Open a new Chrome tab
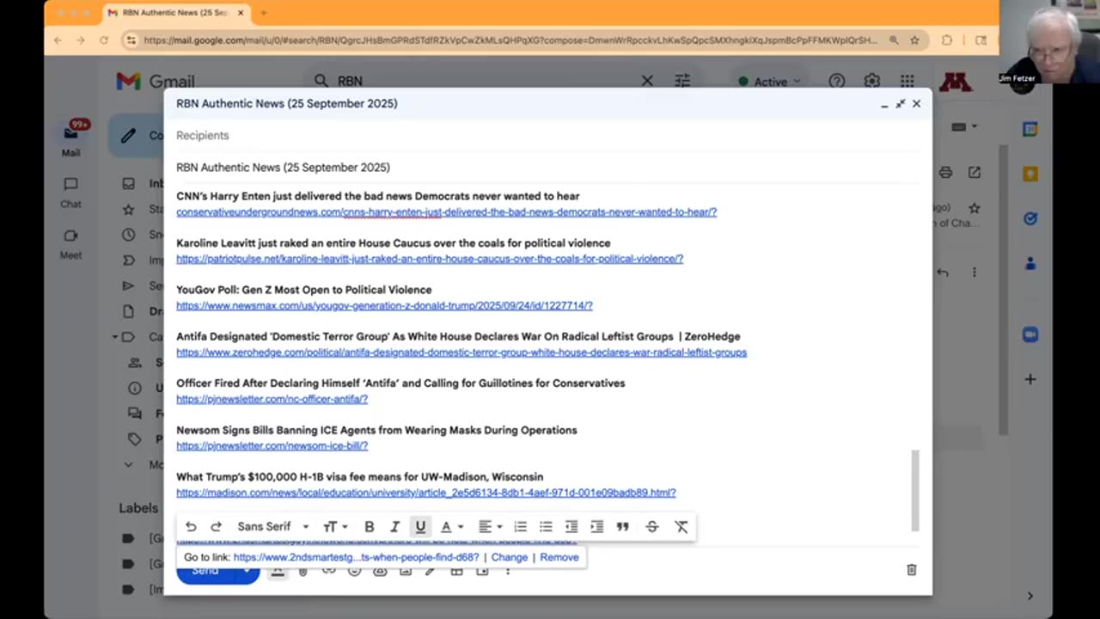The width and height of the screenshot is (1100, 619). [264, 13]
